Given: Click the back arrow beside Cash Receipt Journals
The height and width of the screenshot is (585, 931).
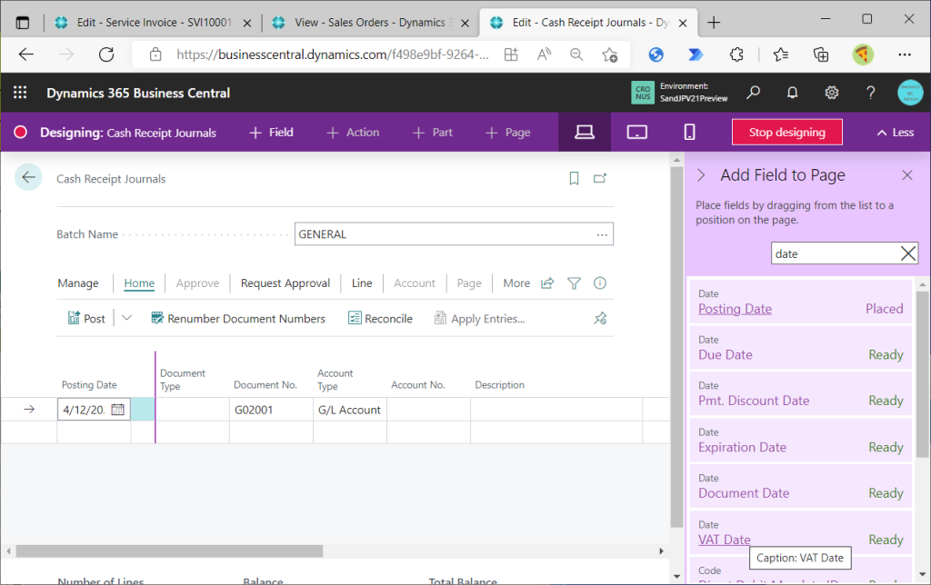Looking at the screenshot, I should tap(28, 177).
